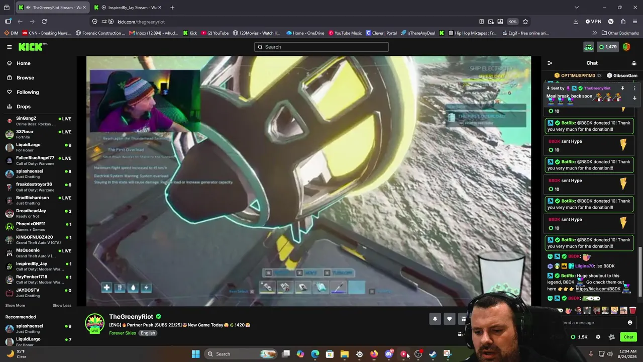Screen dimensions: 643x362
Task: Open YouTube Music bookmark
Action: pos(345,33)
